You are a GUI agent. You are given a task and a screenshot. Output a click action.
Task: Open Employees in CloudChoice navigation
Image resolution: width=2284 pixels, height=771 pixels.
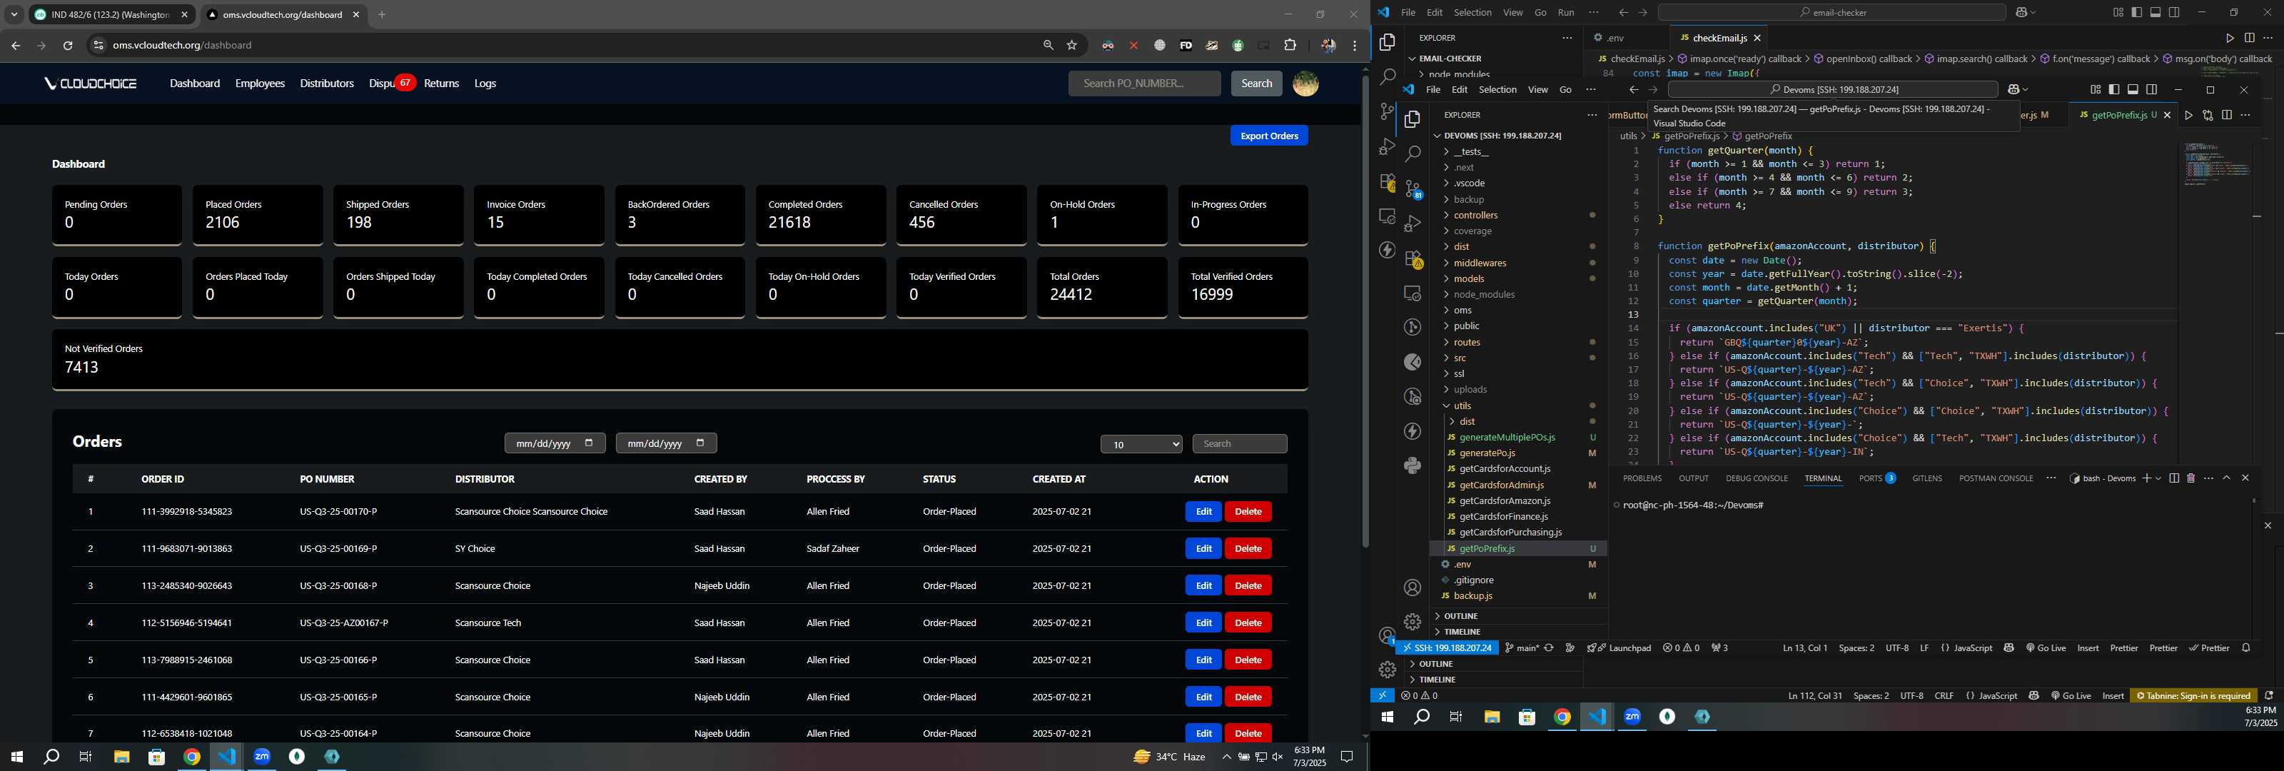[260, 84]
